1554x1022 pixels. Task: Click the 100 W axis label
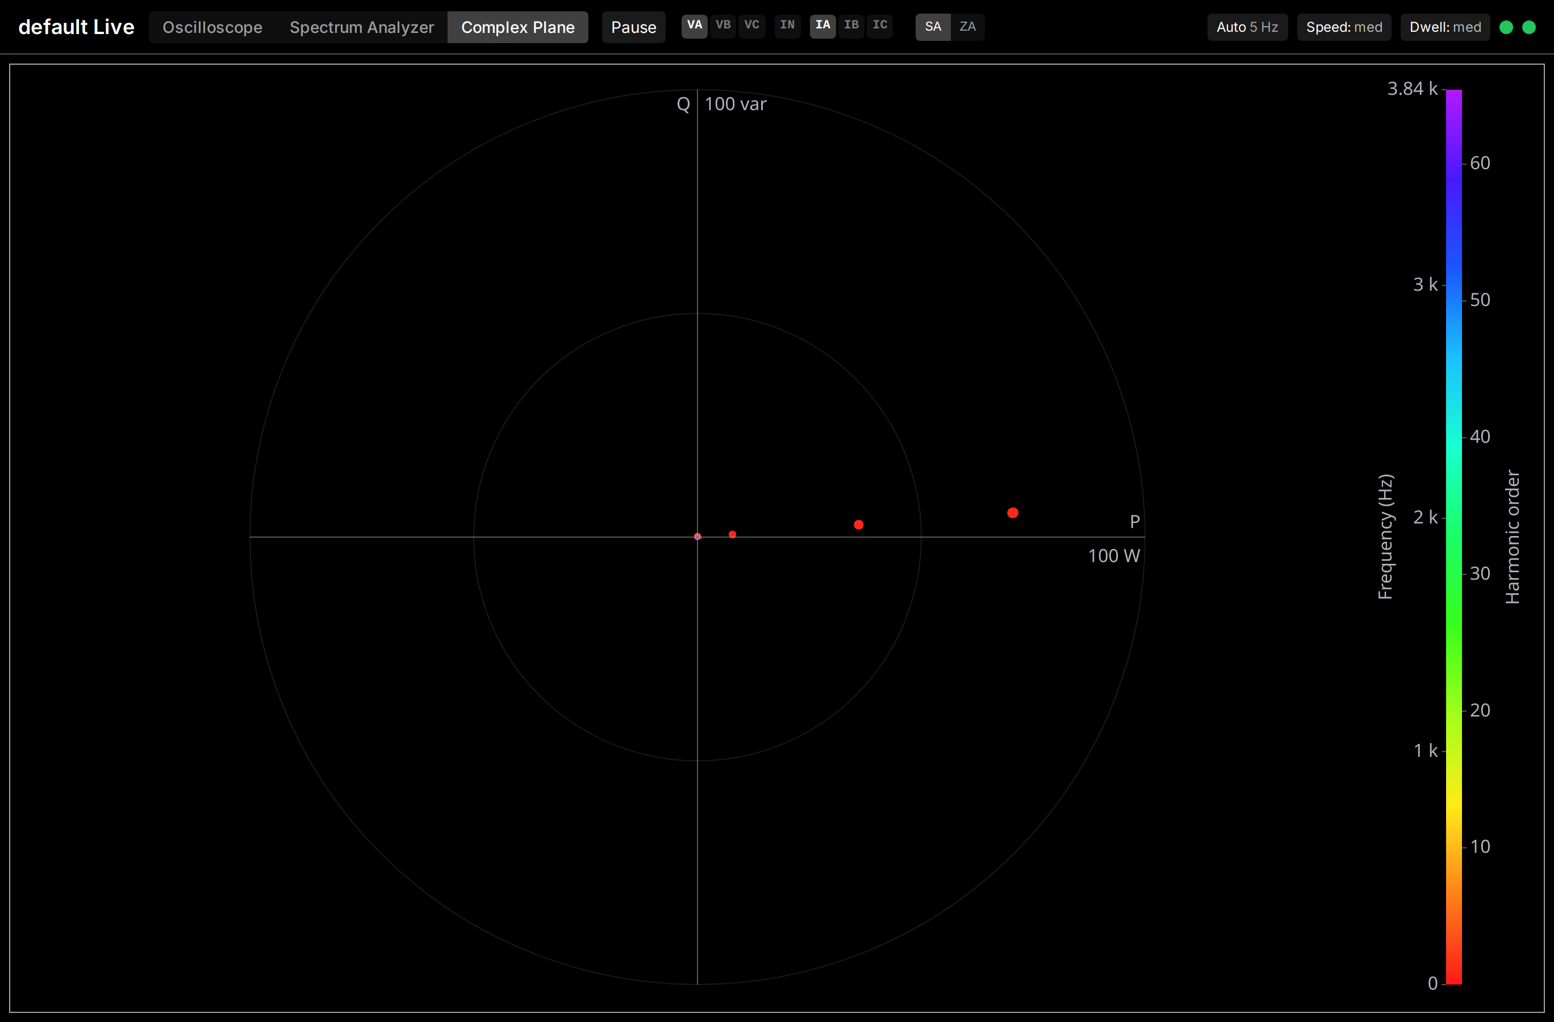coord(1114,556)
